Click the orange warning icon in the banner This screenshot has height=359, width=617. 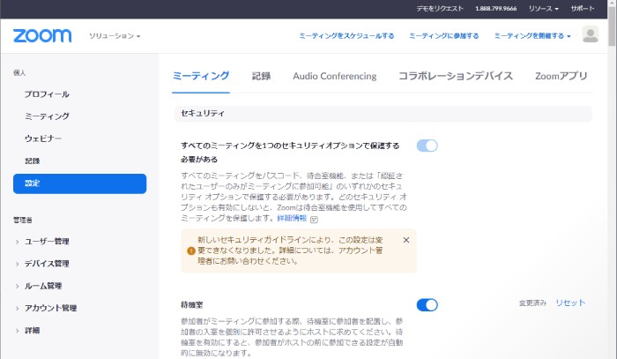pyautogui.click(x=191, y=251)
